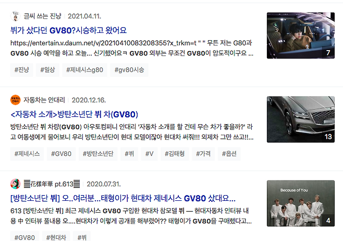This screenshot has height=241, width=343.
Task: Select the #일상 hashtag
Action: pos(47,70)
